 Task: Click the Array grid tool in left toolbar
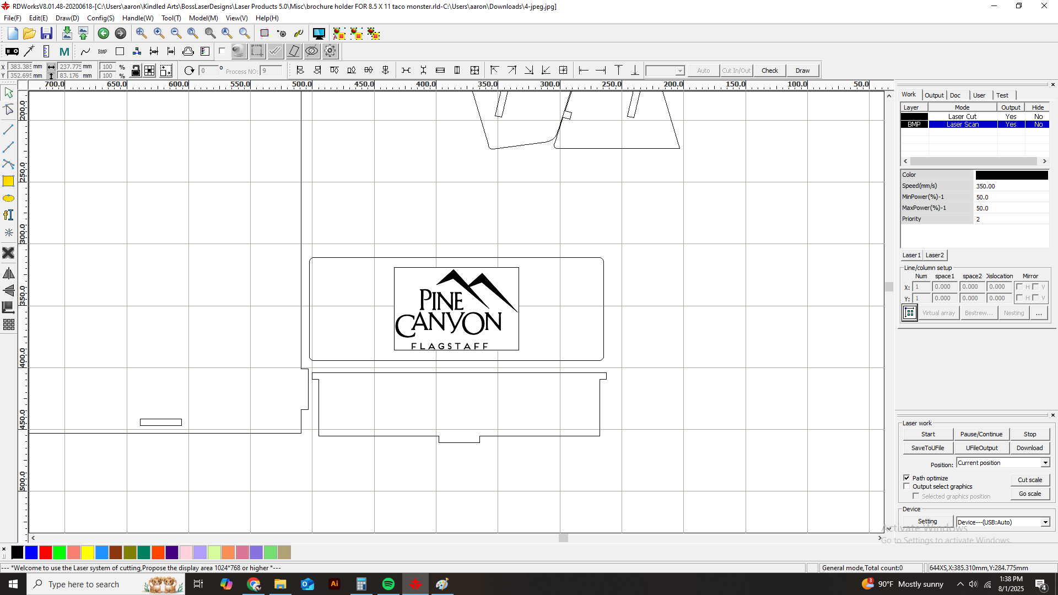tap(8, 324)
